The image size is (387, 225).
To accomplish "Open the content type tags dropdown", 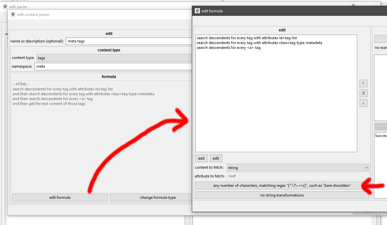I will (114, 58).
